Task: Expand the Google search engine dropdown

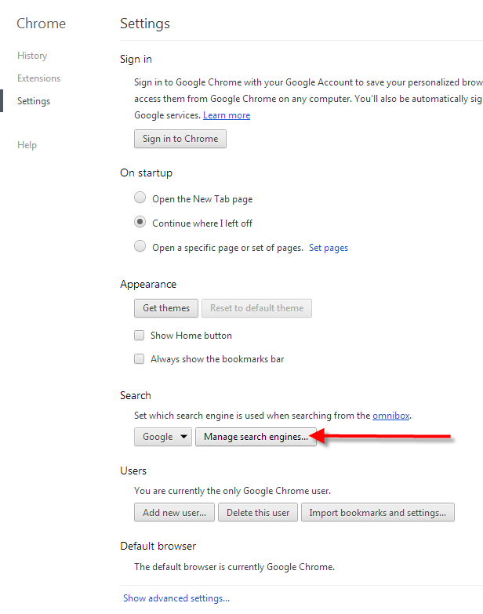Action: click(x=163, y=437)
